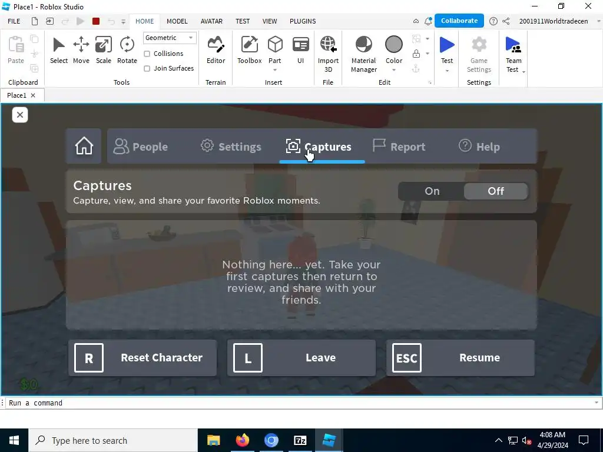Click Reset Character button
The height and width of the screenshot is (452, 603).
(x=143, y=357)
